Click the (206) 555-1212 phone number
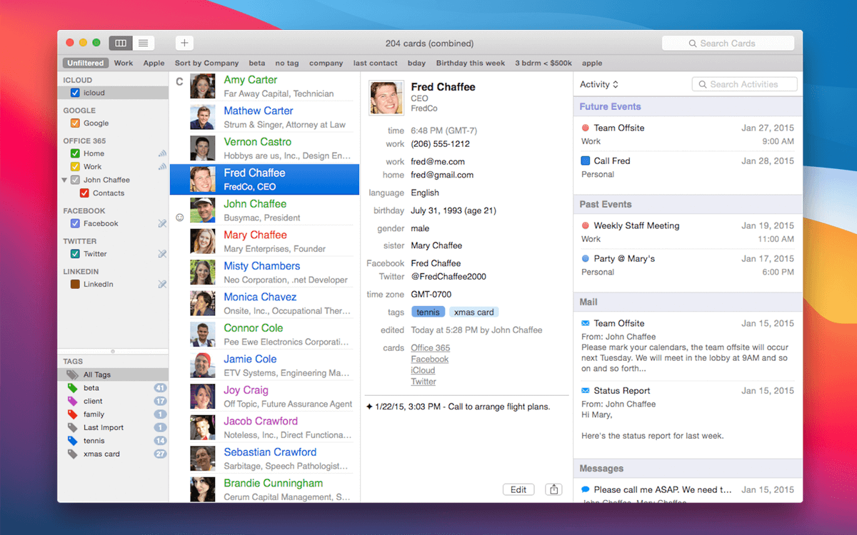This screenshot has width=857, height=535. point(440,144)
